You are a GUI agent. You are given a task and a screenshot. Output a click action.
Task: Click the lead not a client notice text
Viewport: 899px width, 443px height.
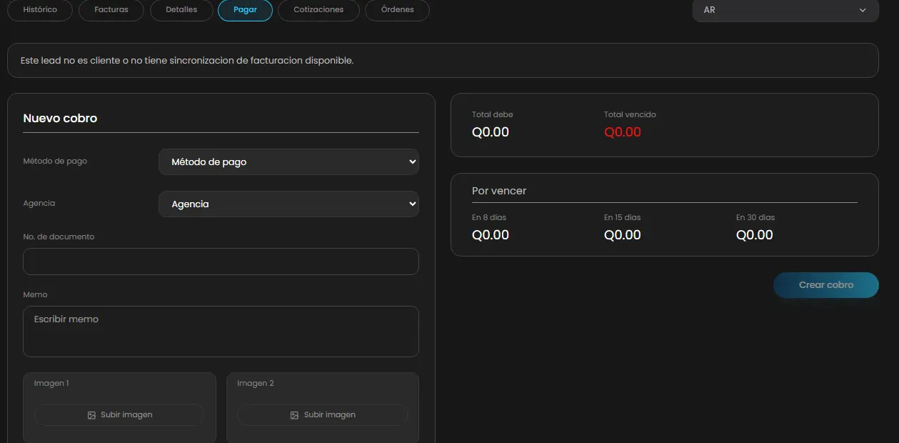187,61
